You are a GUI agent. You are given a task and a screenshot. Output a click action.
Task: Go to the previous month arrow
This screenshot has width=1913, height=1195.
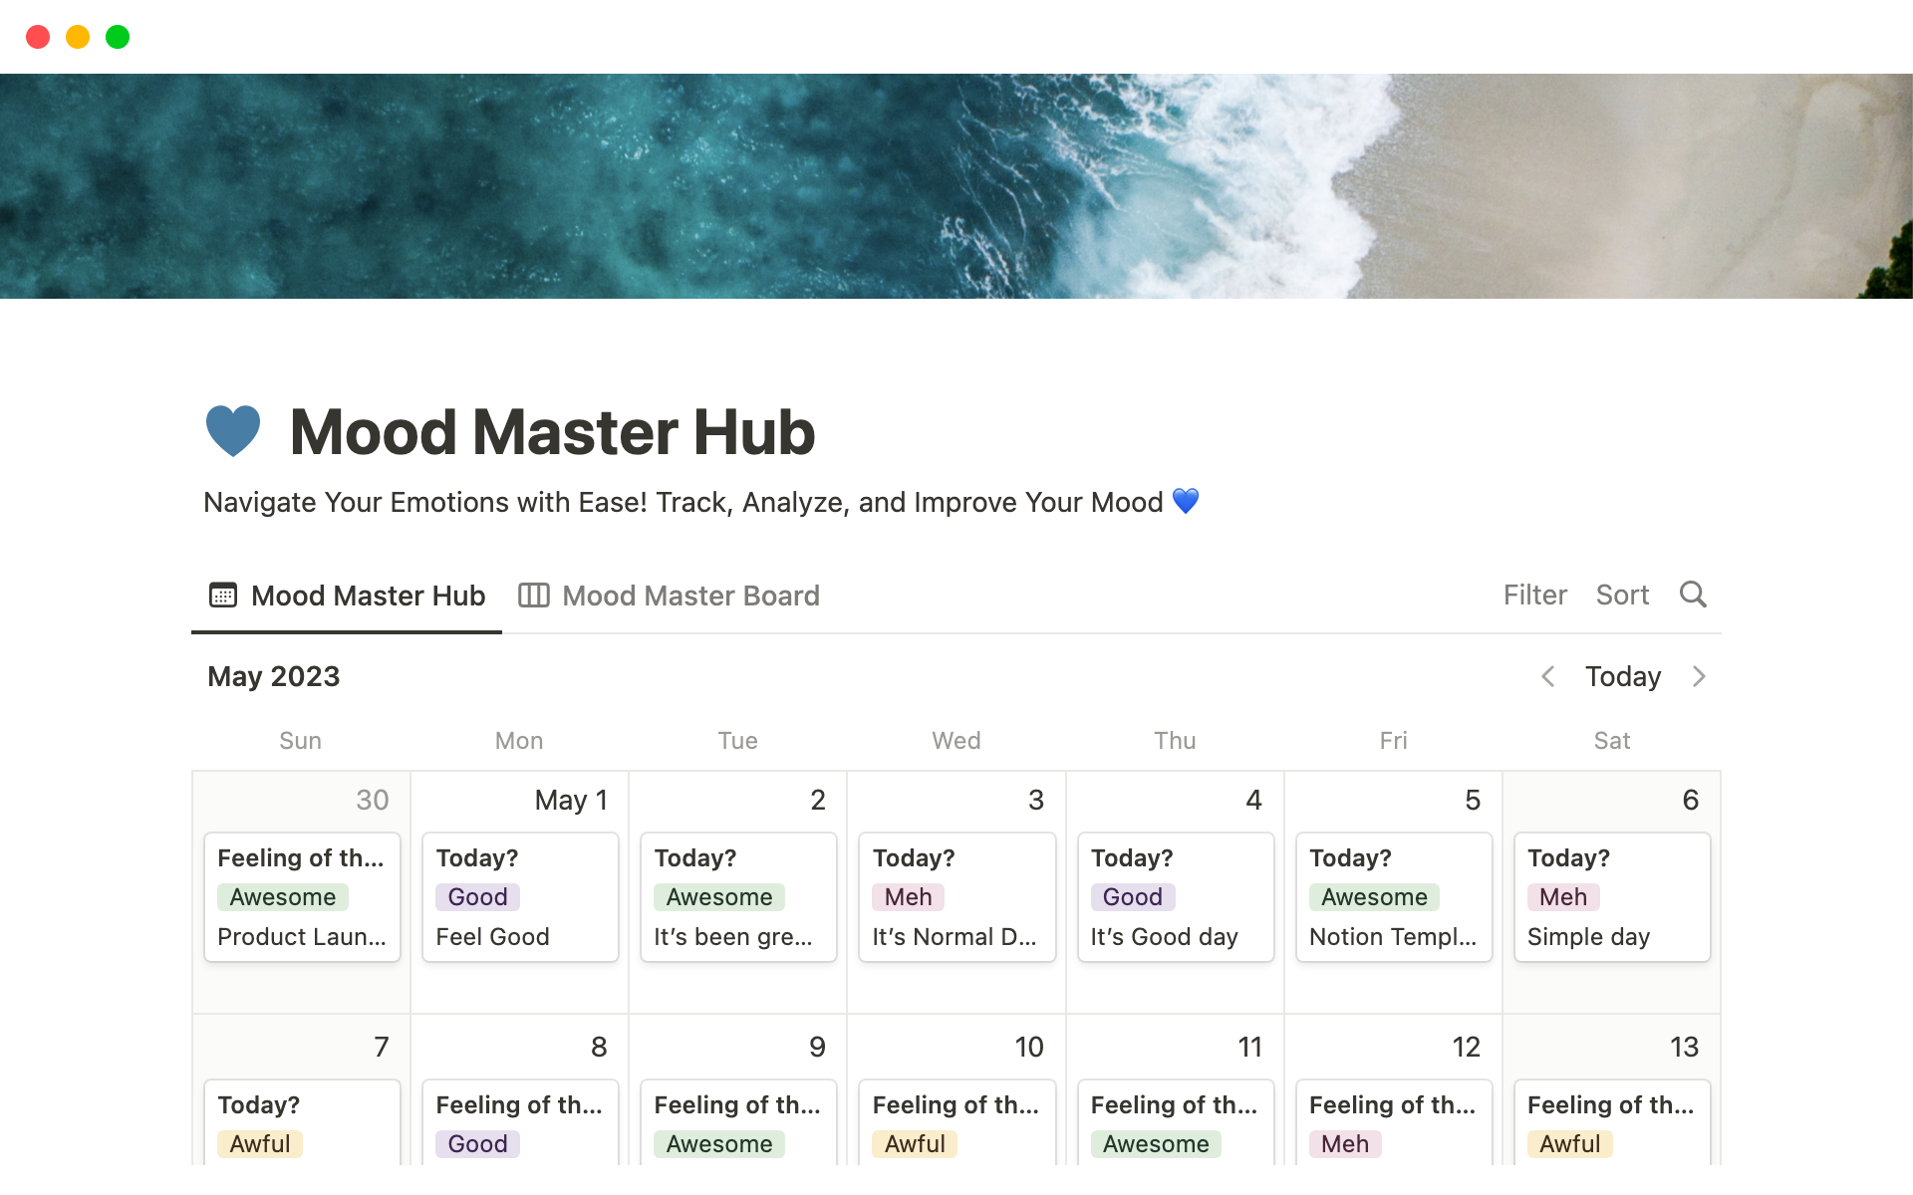(x=1548, y=677)
